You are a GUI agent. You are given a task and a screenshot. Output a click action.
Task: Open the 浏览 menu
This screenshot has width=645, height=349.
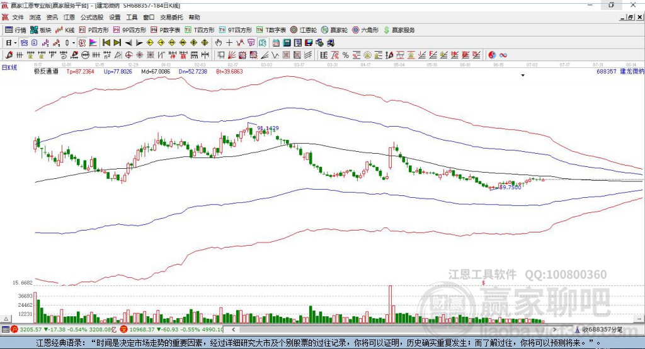point(35,17)
